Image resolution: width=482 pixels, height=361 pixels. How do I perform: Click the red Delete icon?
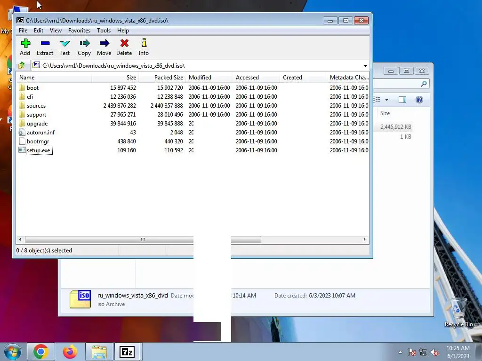pos(124,43)
